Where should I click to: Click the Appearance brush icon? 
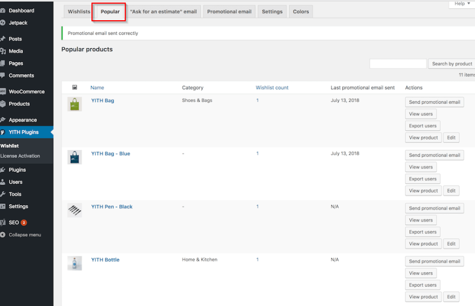[3, 120]
